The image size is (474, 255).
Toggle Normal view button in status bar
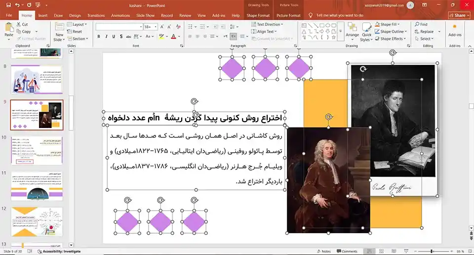click(x=369, y=251)
